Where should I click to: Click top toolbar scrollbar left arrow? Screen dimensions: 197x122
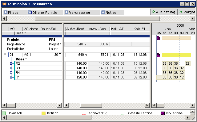[x=4, y=19]
